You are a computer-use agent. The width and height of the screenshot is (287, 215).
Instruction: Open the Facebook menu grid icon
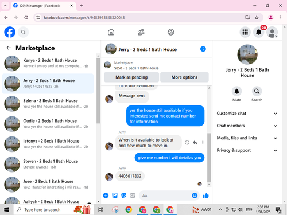[245, 32]
